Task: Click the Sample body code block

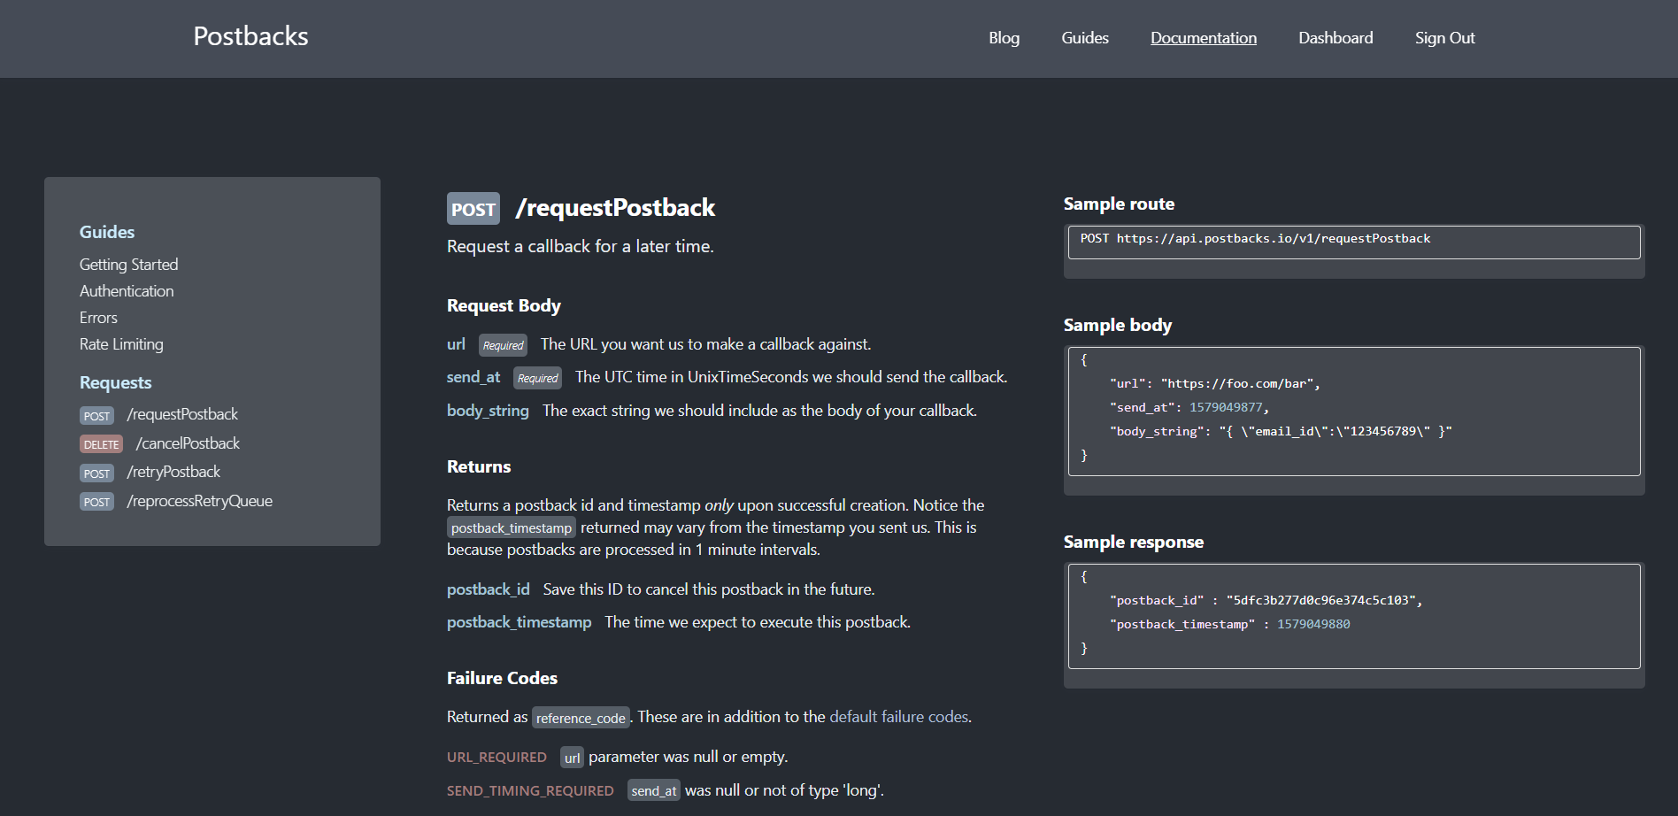Action: (x=1354, y=412)
